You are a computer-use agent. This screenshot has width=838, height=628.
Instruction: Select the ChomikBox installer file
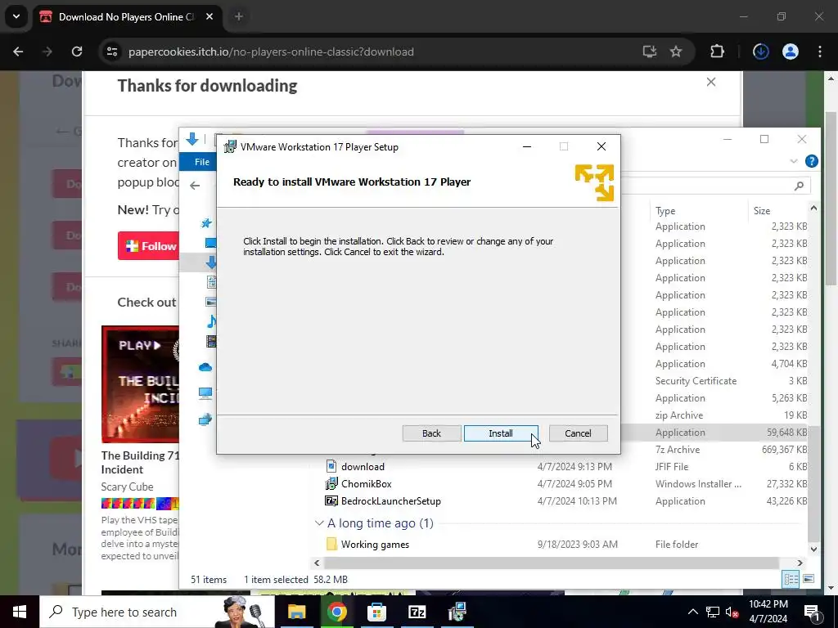366,484
